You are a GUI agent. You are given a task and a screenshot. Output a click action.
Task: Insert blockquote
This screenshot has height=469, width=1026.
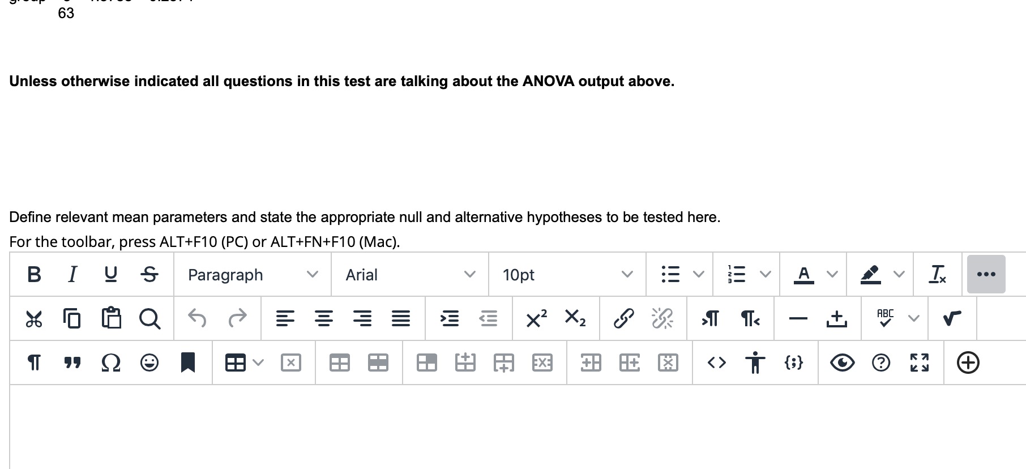72,363
